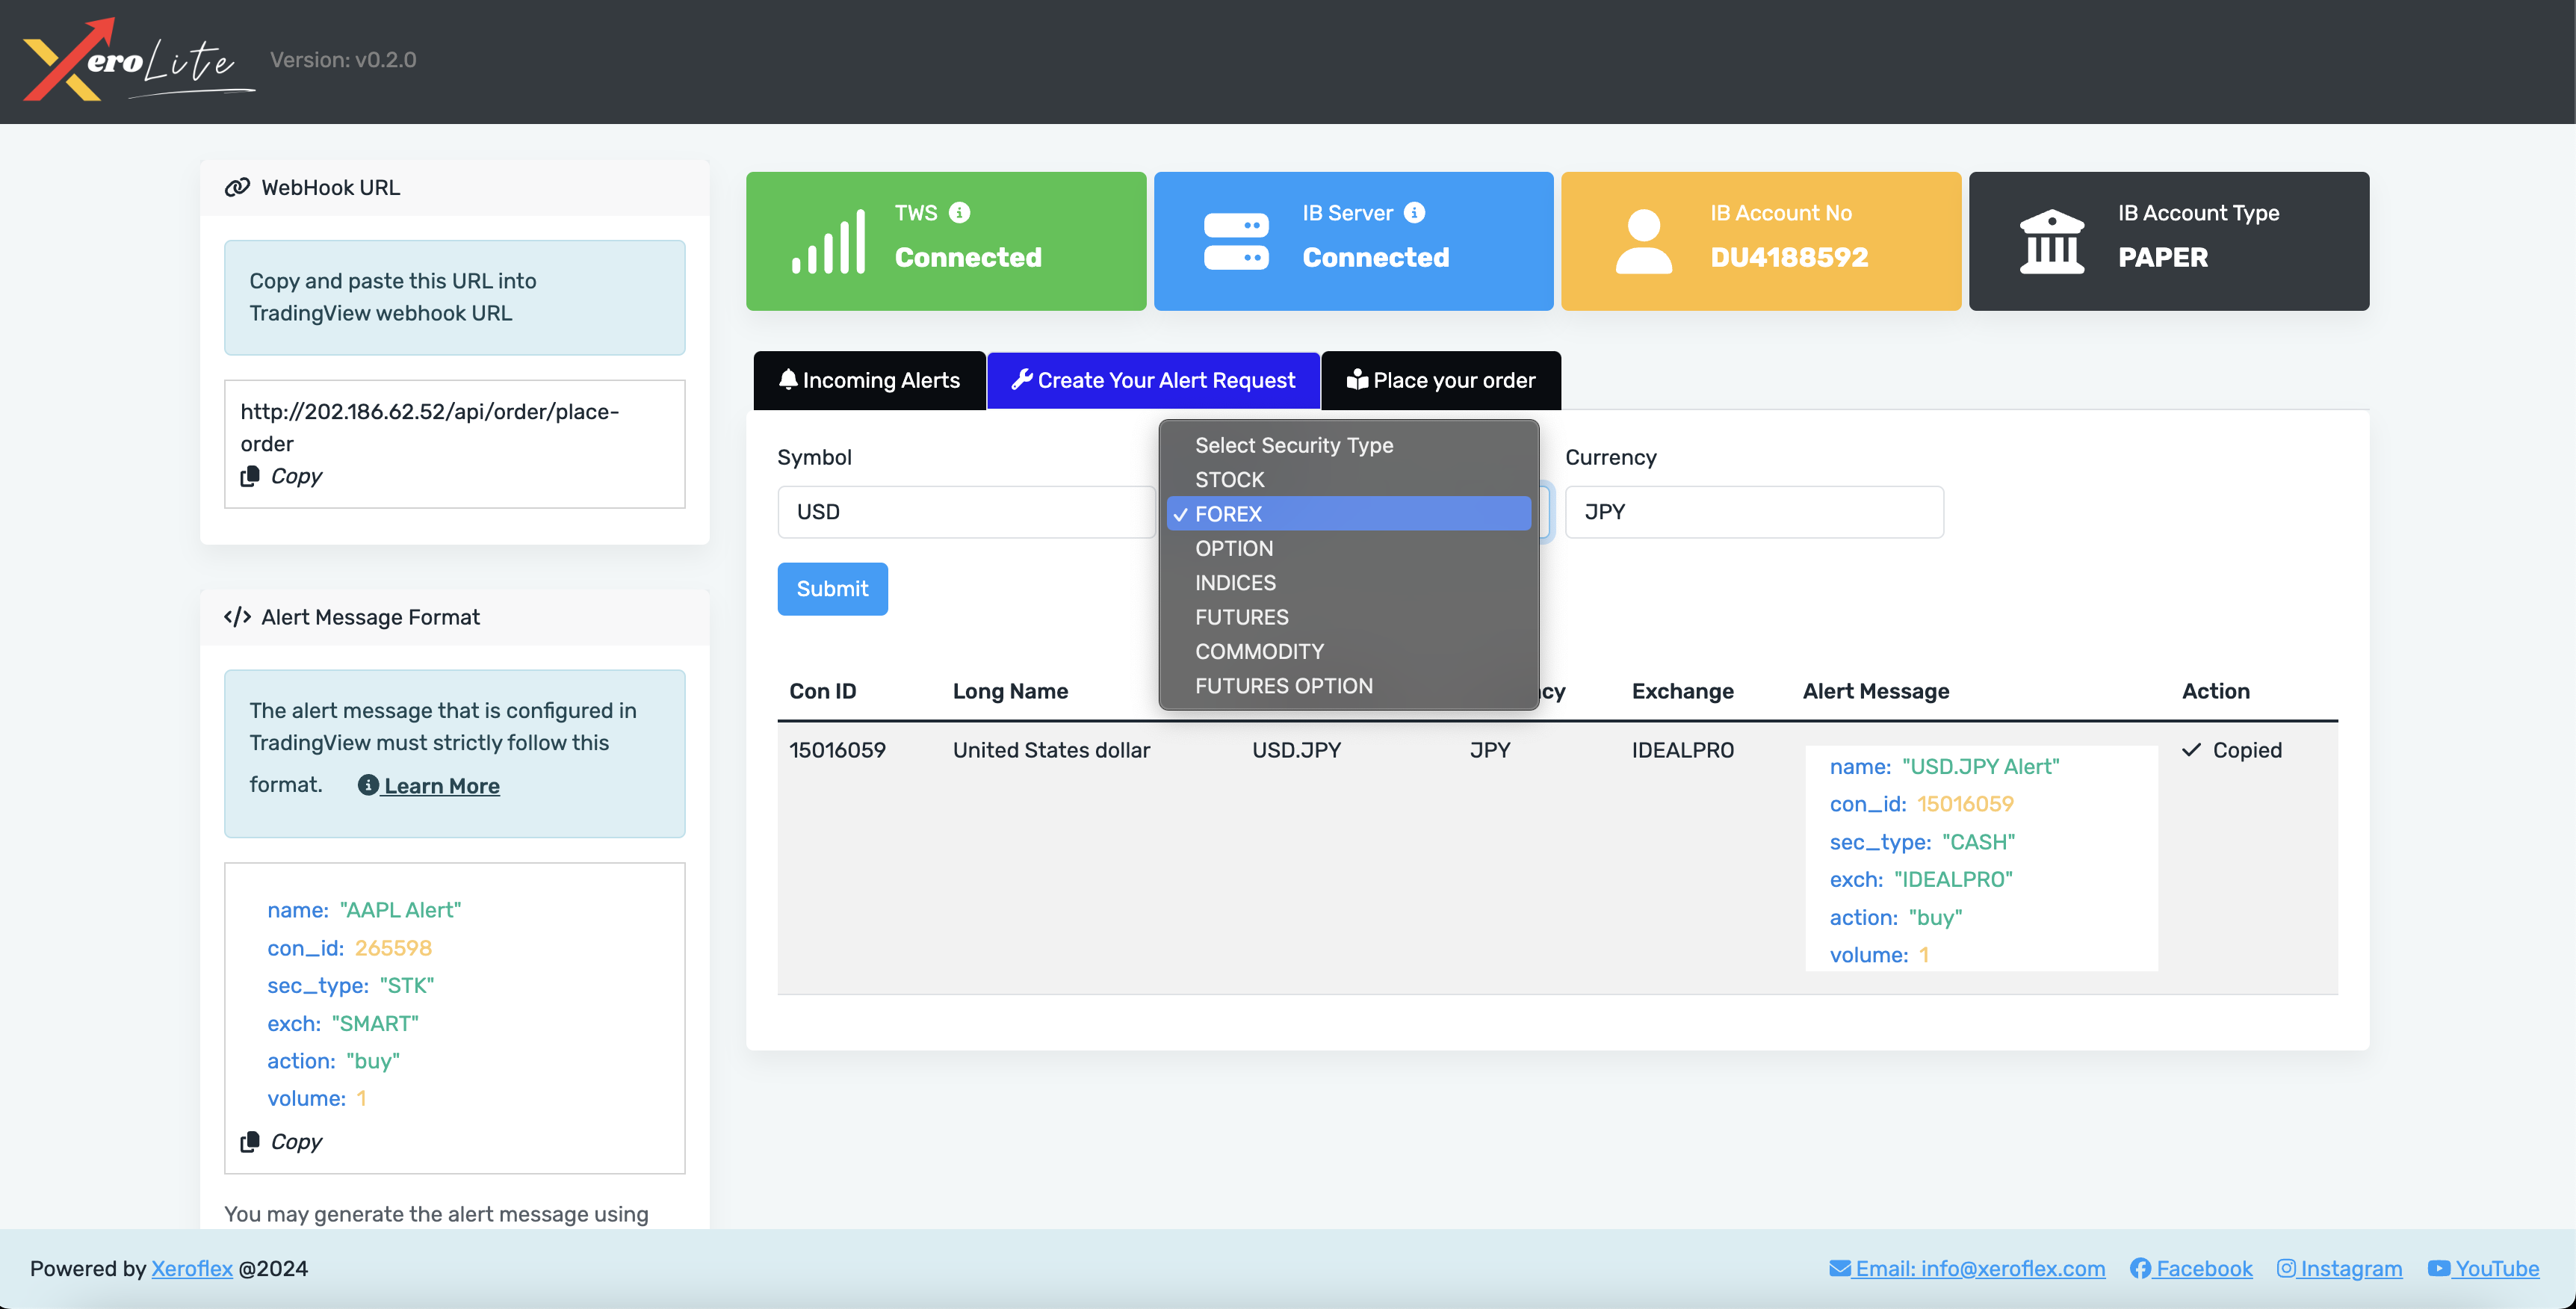Switch to Place your order tab
2576x1309 pixels.
click(x=1440, y=380)
